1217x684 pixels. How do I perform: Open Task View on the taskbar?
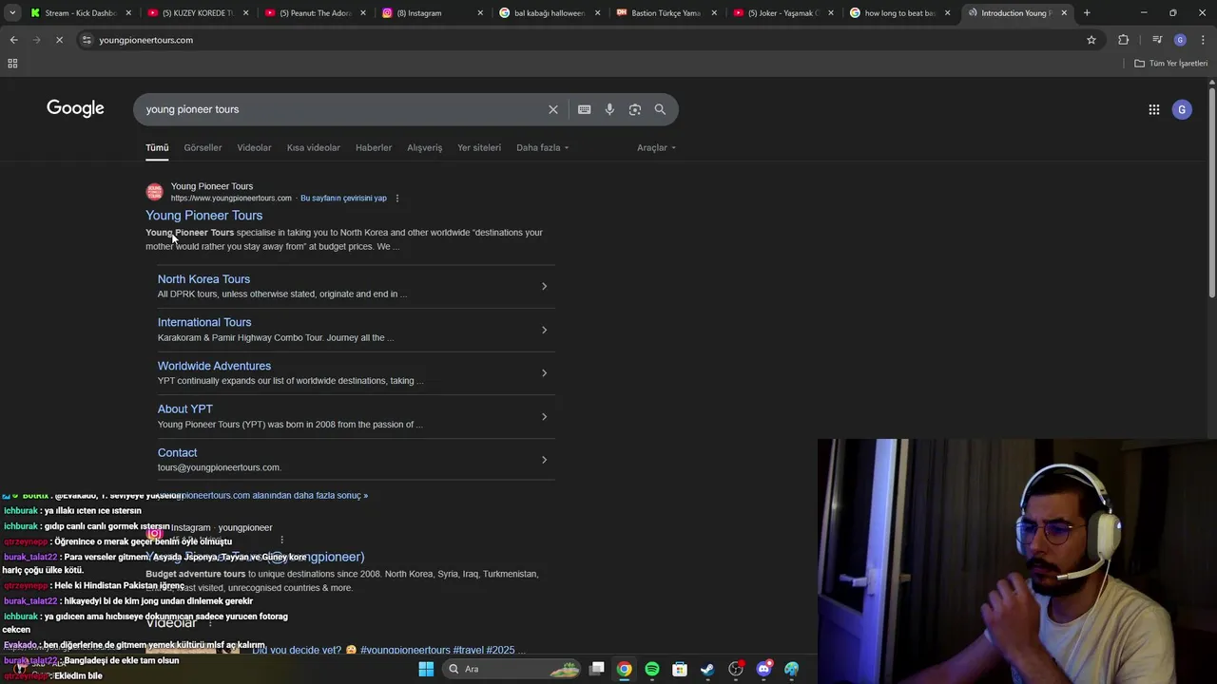(597, 669)
